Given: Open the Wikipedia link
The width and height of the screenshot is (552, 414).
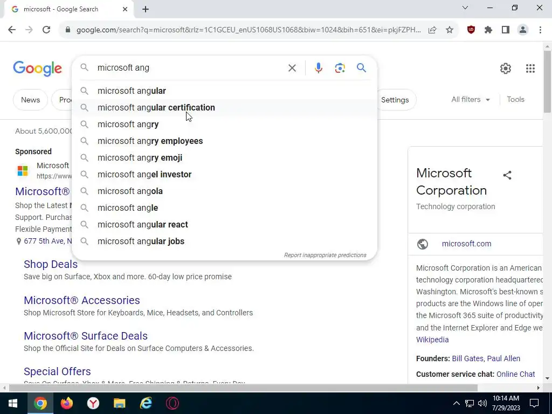Looking at the screenshot, I should coord(432,340).
